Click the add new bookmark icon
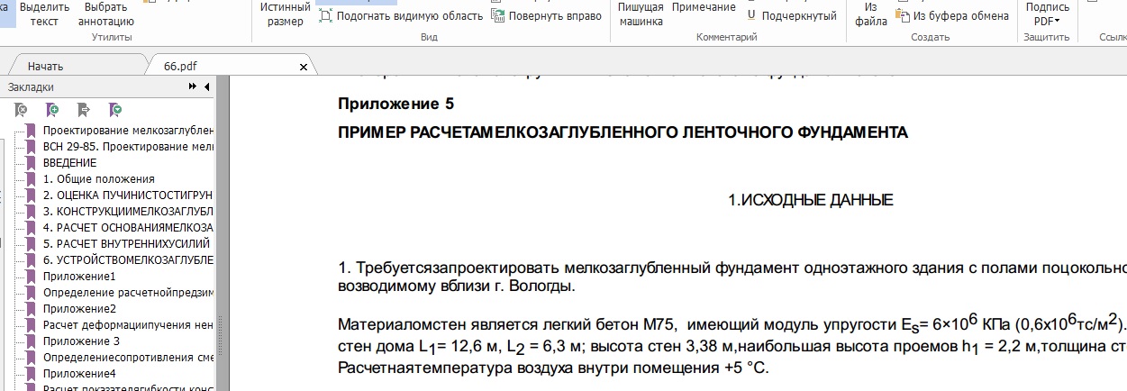Image resolution: width=1127 pixels, height=391 pixels. click(52, 110)
